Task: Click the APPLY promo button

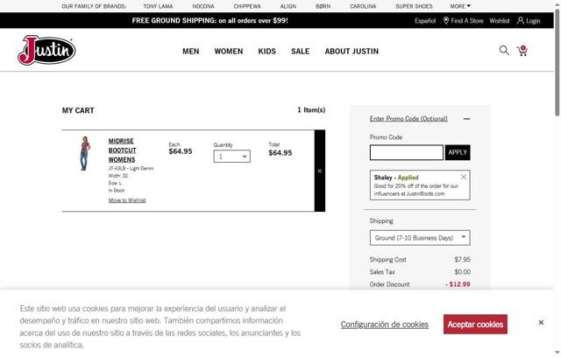Action: tap(458, 152)
